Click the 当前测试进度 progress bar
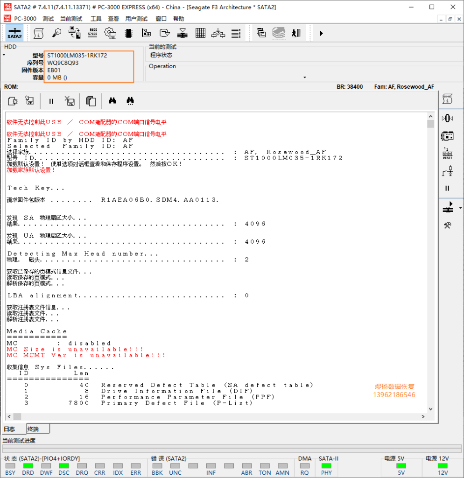464x478 pixels. pyautogui.click(x=232, y=449)
